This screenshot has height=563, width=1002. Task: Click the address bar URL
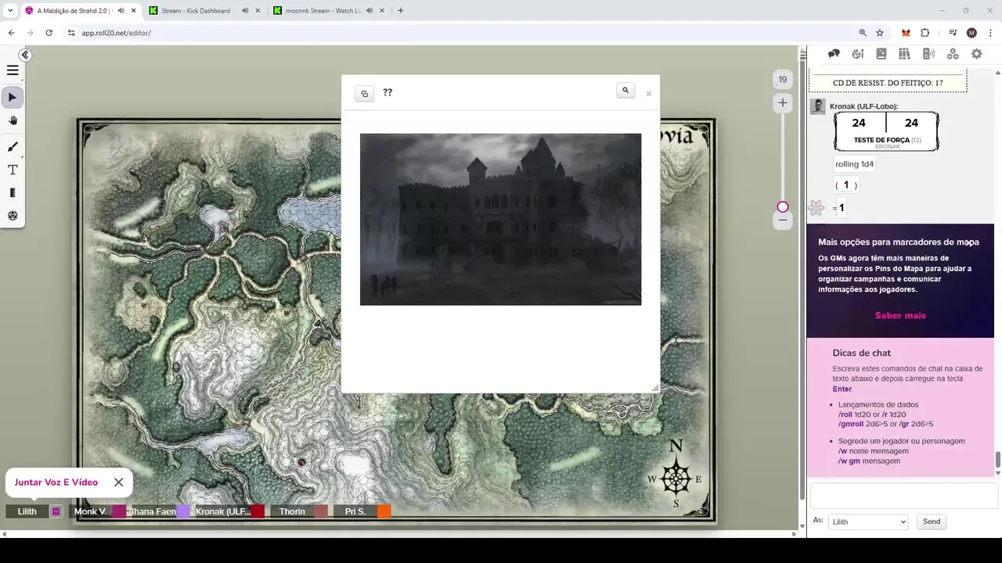[116, 33]
